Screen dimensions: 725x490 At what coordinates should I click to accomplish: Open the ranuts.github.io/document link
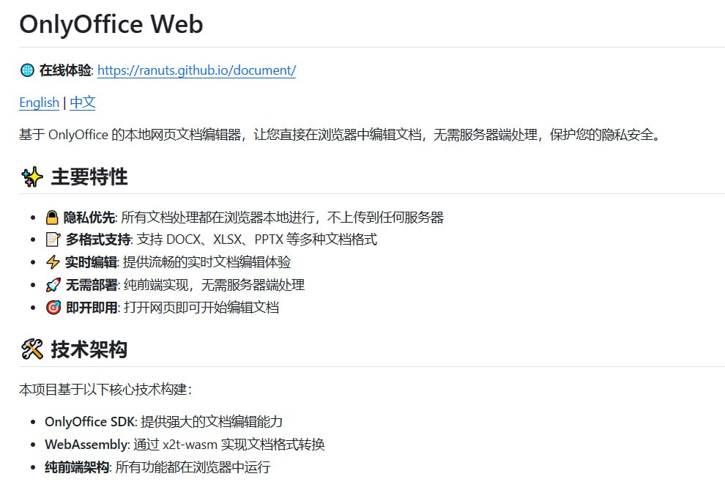(x=196, y=70)
